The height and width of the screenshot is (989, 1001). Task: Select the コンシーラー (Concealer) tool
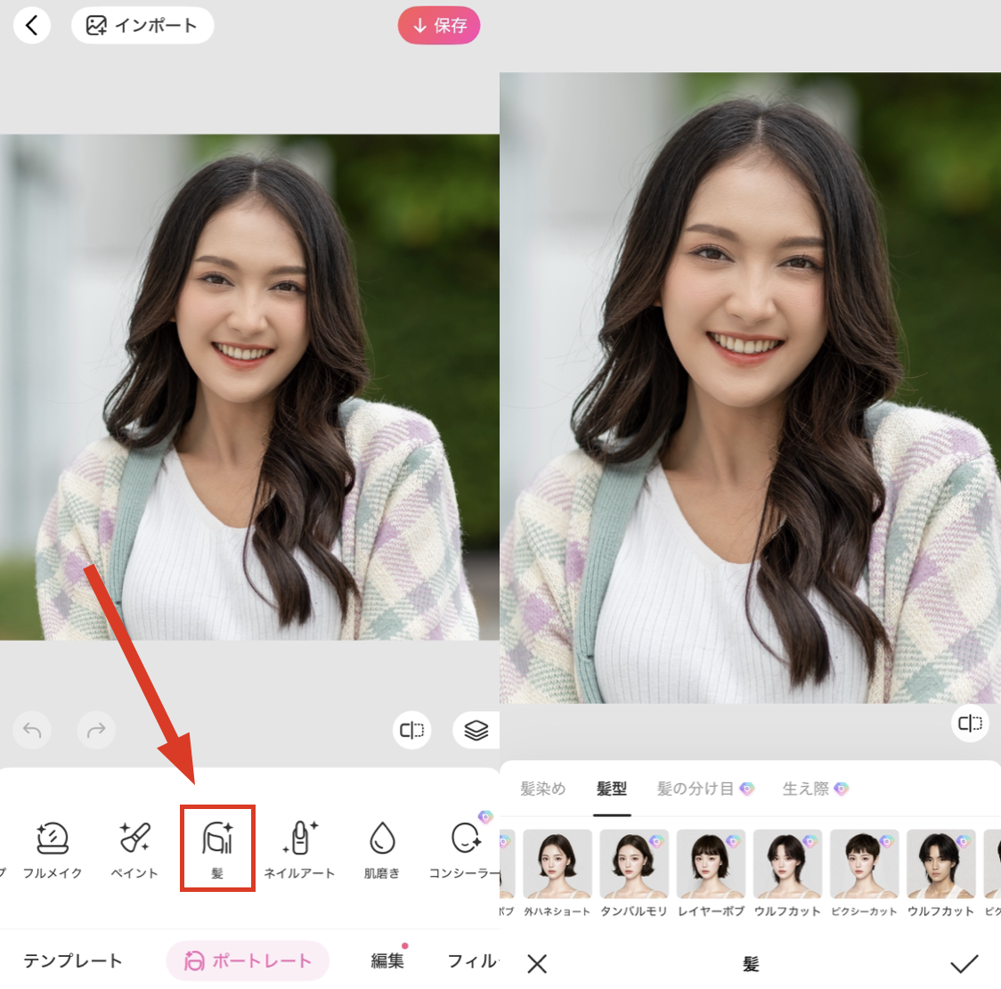coord(463,846)
